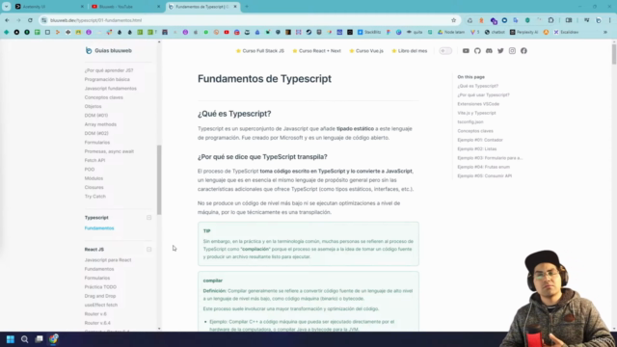Collapse the Typescript sidebar section

click(x=148, y=218)
